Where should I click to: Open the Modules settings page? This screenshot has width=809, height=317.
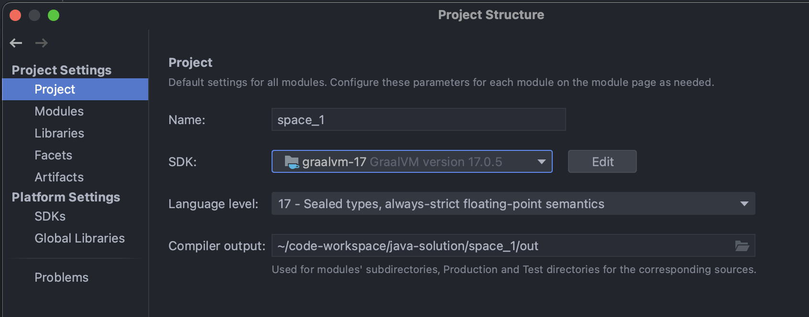click(x=59, y=111)
